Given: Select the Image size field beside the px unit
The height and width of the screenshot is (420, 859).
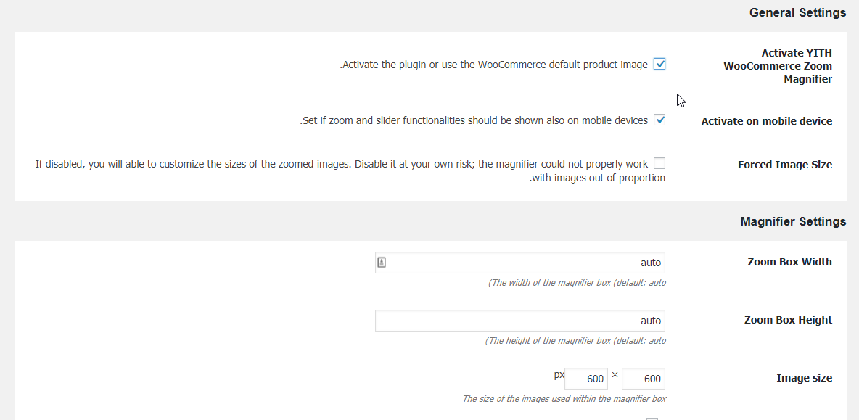Looking at the screenshot, I should pos(586,379).
